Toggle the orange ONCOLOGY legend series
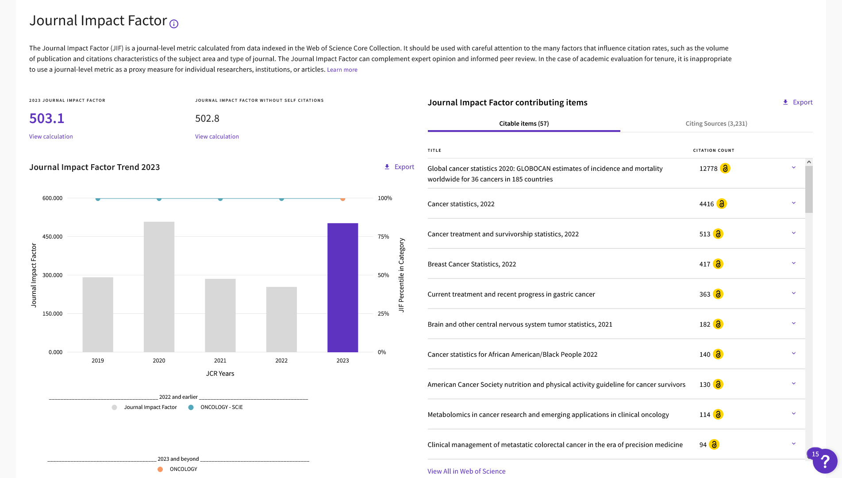This screenshot has height=478, width=842. pos(177,469)
